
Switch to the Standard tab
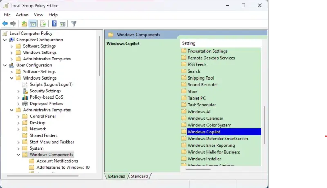139,176
